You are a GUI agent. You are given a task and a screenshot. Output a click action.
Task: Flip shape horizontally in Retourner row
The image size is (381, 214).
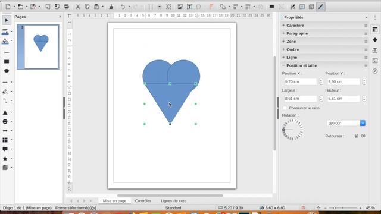[363, 136]
